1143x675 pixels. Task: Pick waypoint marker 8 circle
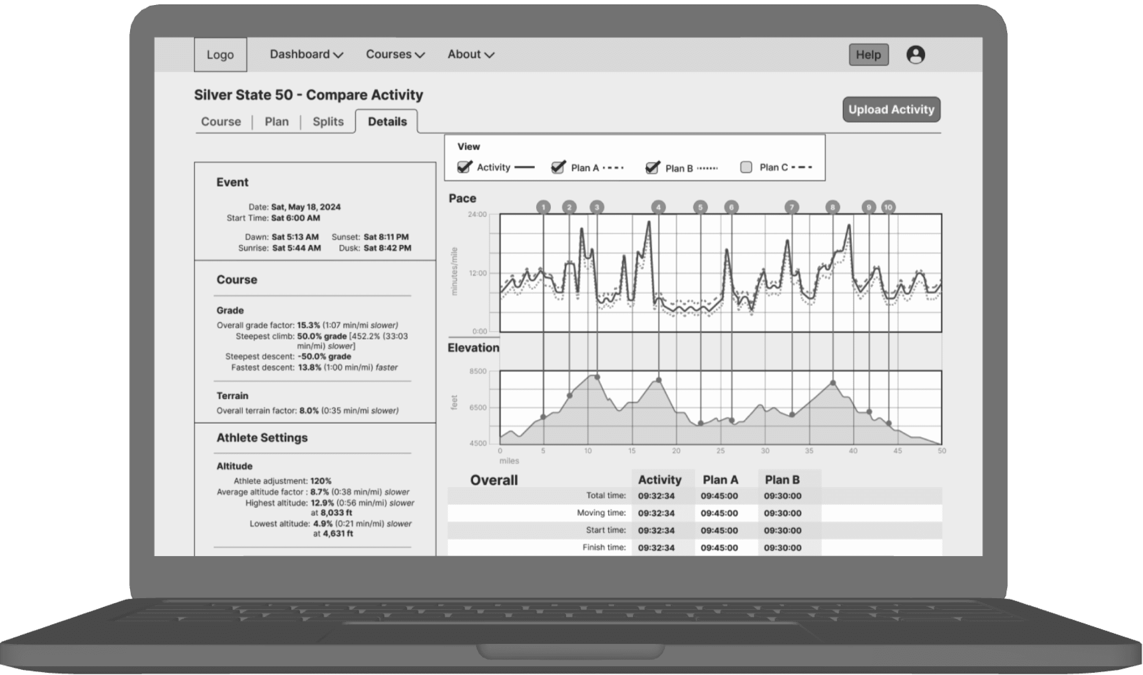click(x=833, y=207)
